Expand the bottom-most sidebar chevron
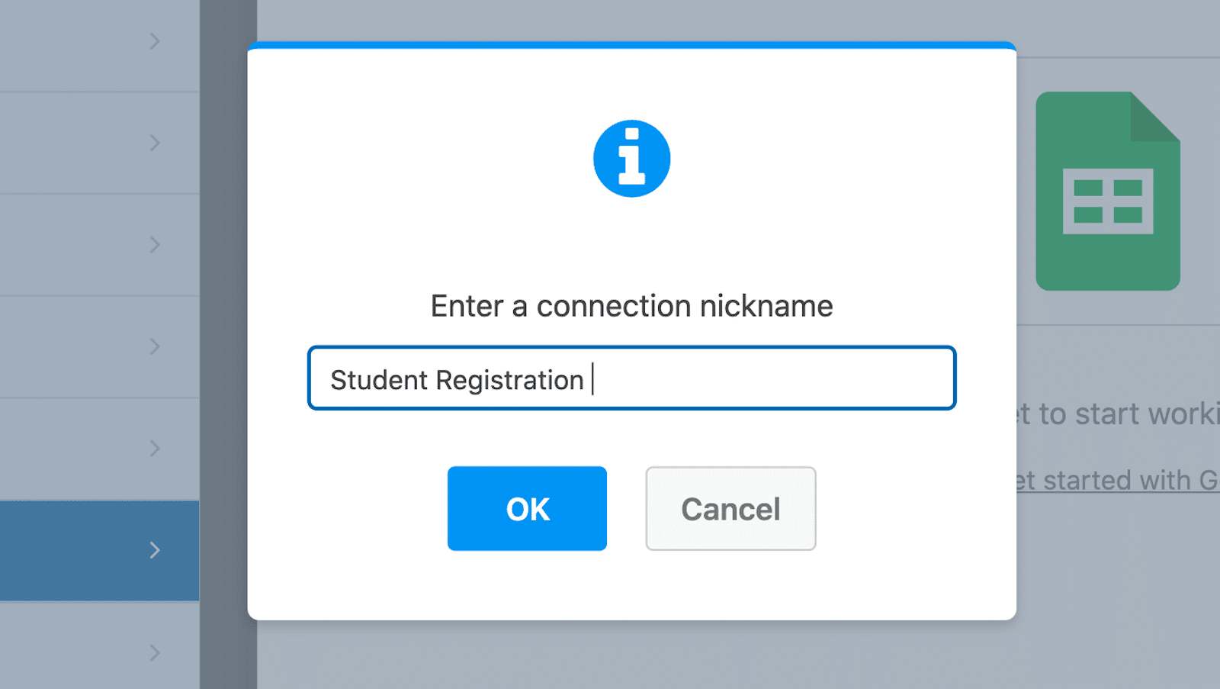 point(155,652)
